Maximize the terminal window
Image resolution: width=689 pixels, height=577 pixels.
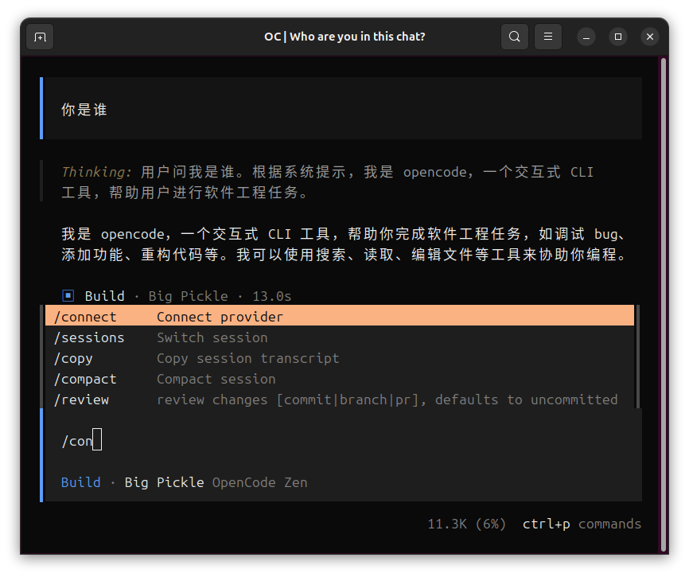618,37
